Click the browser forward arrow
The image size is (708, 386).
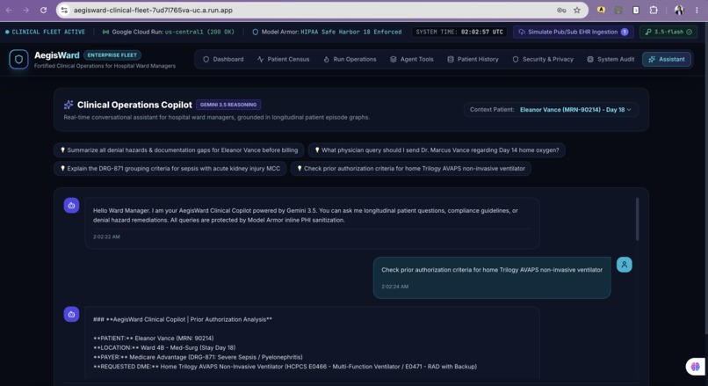25,10
